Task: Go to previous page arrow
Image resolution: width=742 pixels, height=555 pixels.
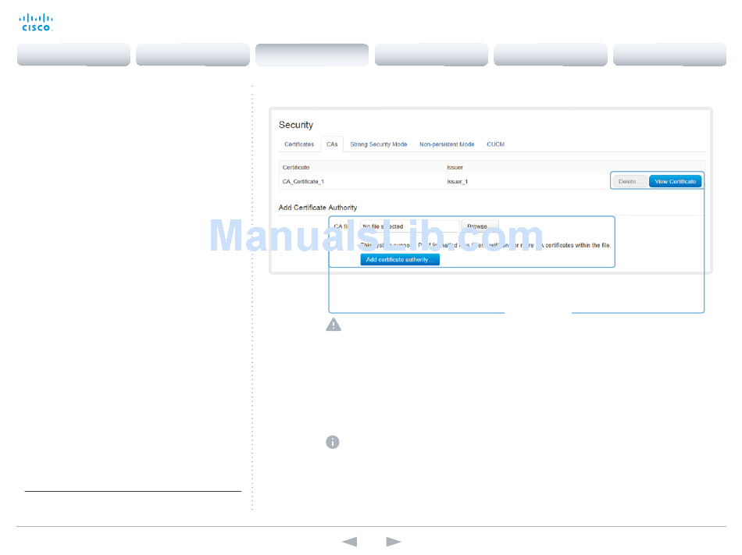Action: pyautogui.click(x=350, y=541)
